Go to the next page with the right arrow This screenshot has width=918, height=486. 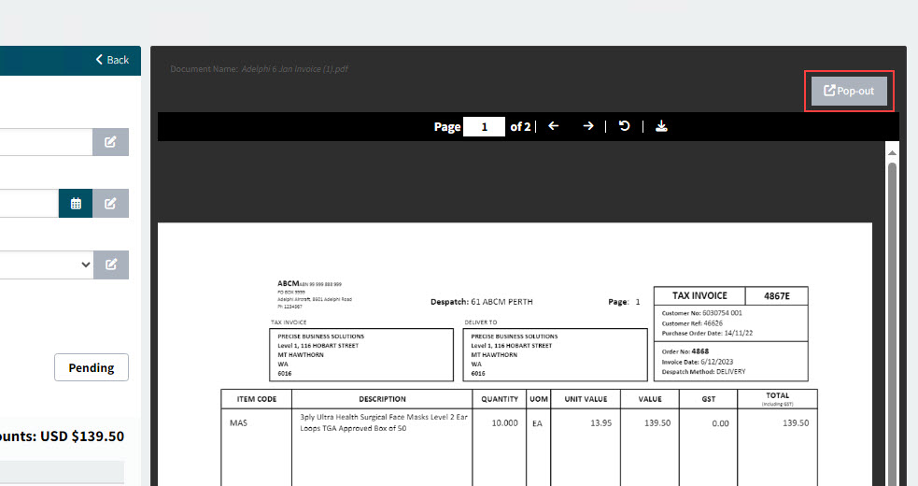point(588,126)
